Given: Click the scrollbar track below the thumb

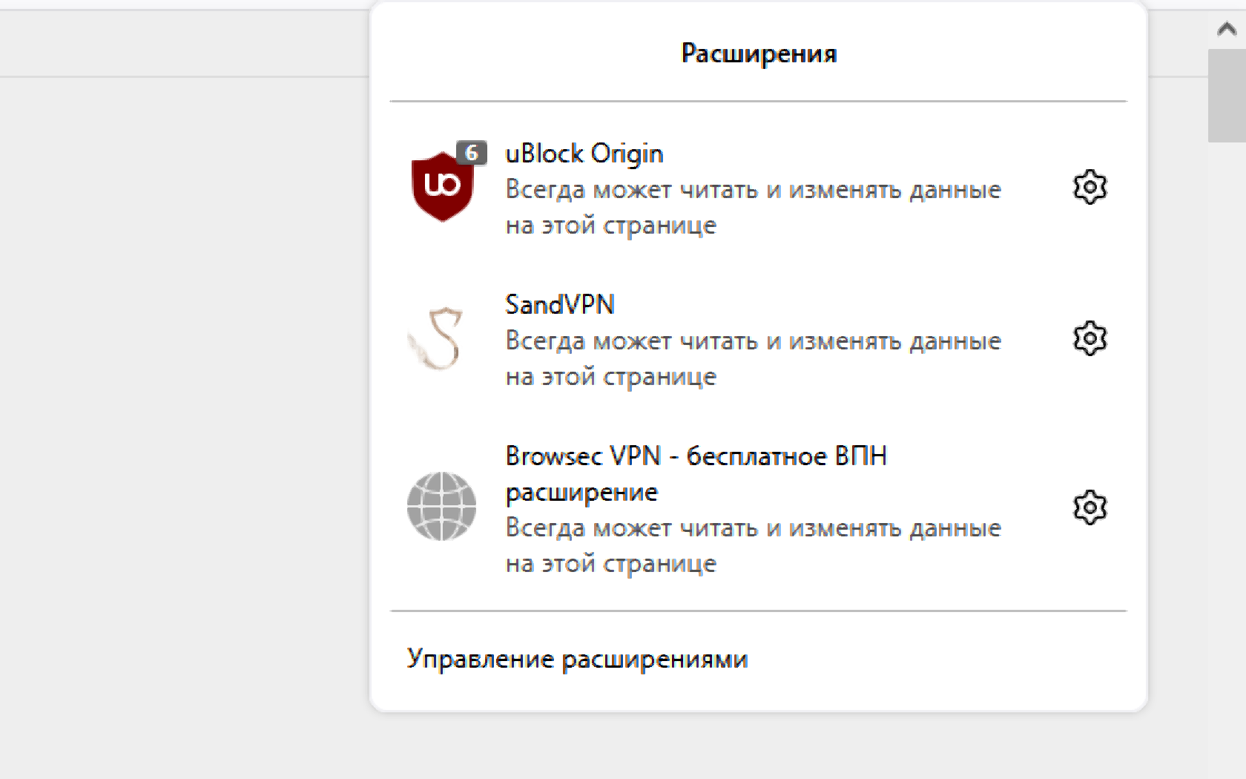Looking at the screenshot, I should [1227, 445].
